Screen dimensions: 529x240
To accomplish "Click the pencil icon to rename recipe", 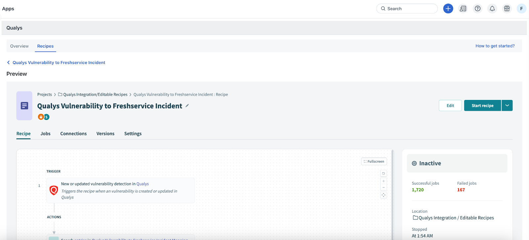I will click(187, 105).
